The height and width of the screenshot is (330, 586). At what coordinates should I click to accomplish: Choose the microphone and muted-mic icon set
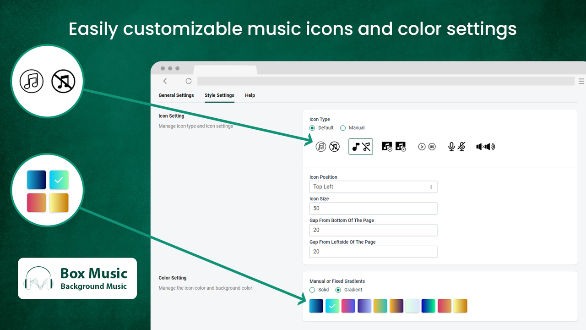456,147
